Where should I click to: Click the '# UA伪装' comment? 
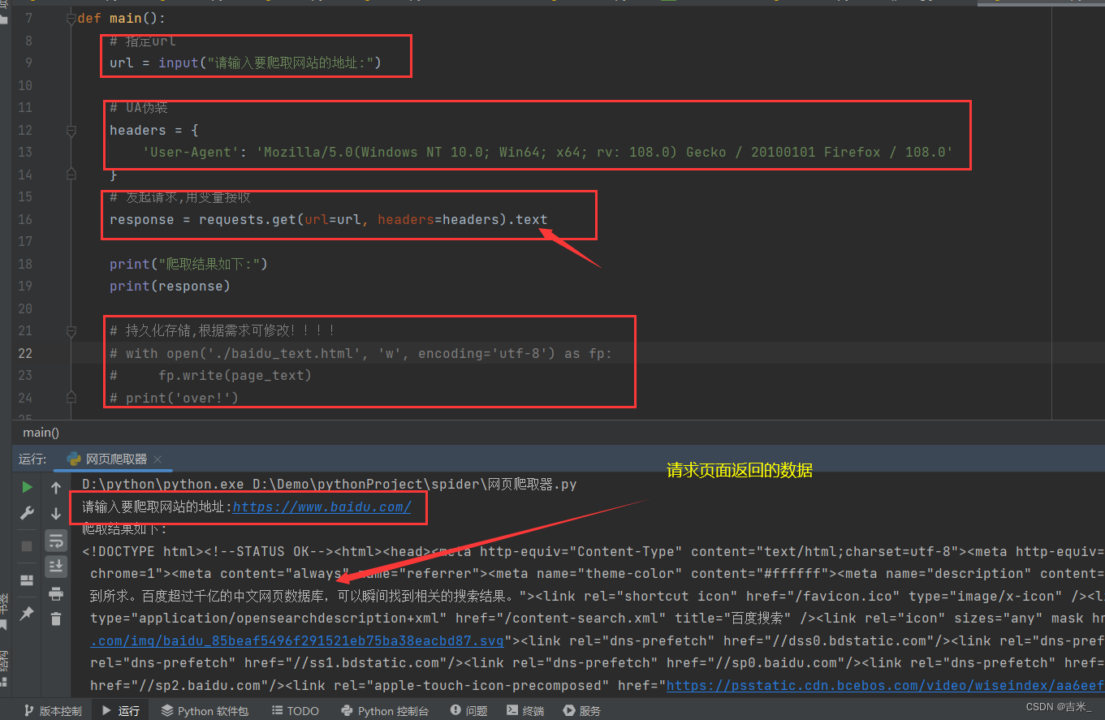139,107
